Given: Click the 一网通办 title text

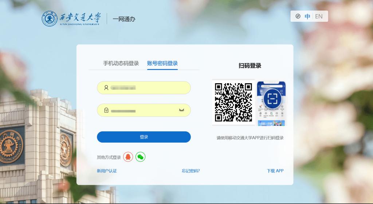Looking at the screenshot, I should tap(124, 19).
